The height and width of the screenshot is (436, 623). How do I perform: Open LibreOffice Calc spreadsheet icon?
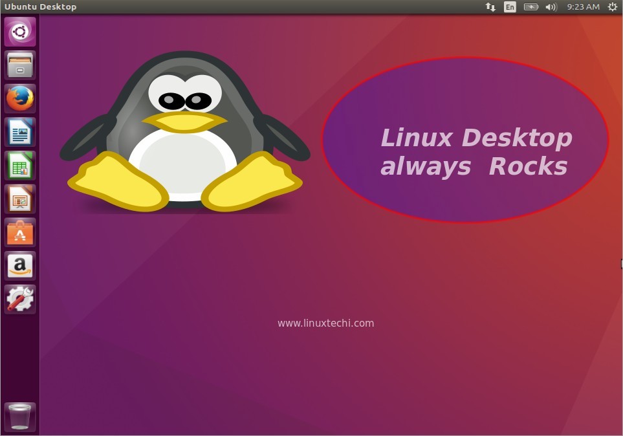[20, 166]
